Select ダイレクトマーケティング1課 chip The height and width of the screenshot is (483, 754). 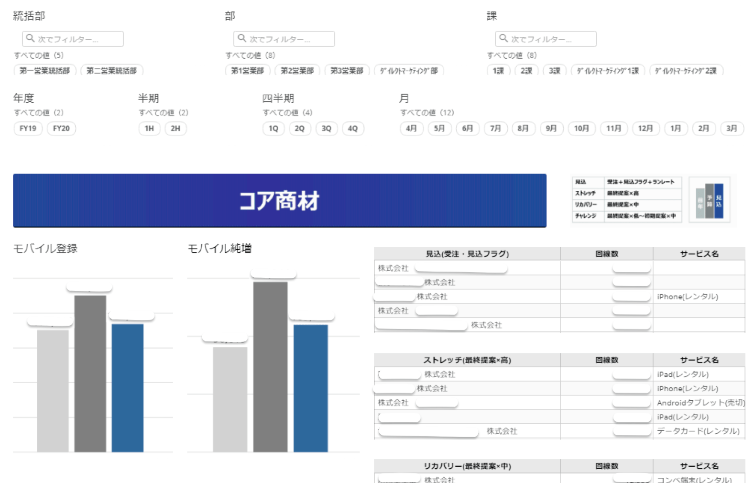click(x=608, y=70)
